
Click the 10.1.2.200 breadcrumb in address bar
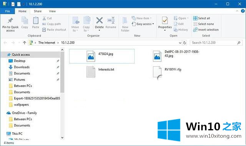pyautogui.click(x=68, y=43)
